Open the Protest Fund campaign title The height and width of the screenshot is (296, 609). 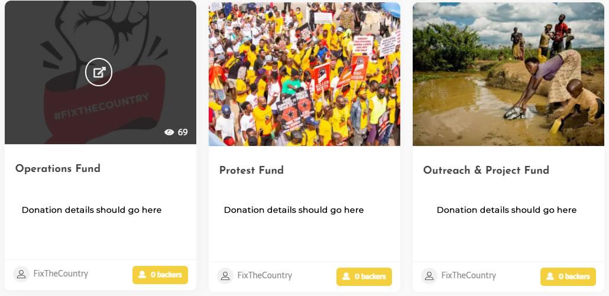click(251, 170)
